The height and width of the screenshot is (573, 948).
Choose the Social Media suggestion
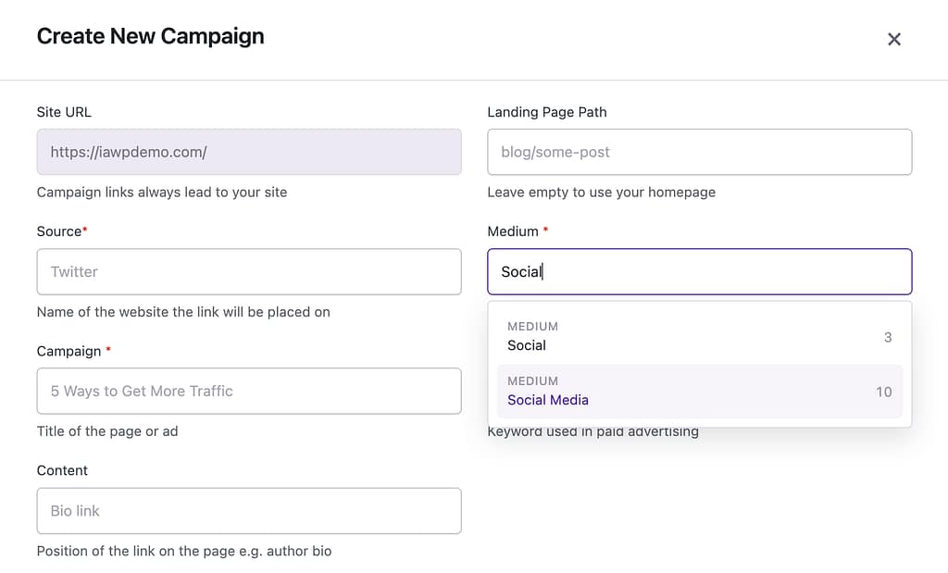click(x=700, y=391)
